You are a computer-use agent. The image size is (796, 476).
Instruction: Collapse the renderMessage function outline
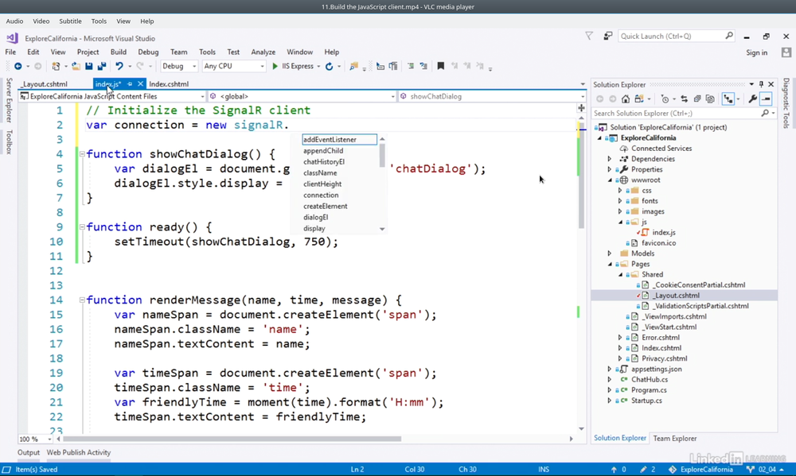pos(82,300)
